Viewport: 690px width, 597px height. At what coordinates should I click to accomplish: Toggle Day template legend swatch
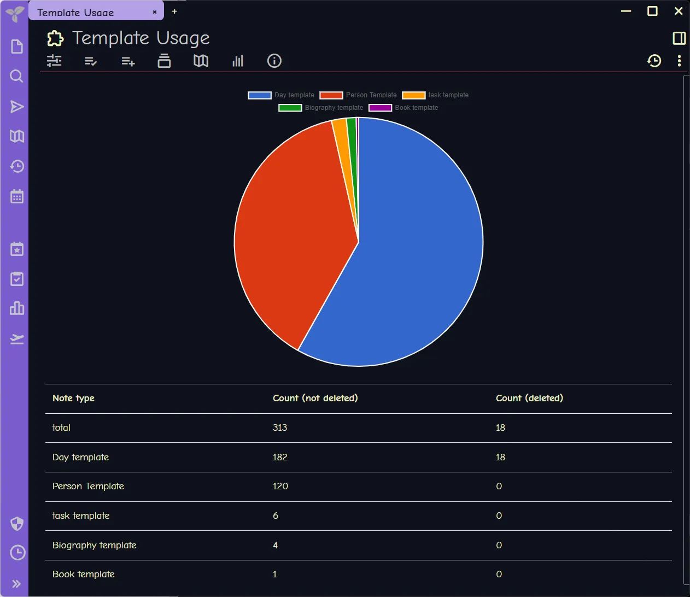[x=260, y=95]
